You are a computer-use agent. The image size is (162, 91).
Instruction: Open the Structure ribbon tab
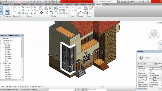[x=17, y=4]
